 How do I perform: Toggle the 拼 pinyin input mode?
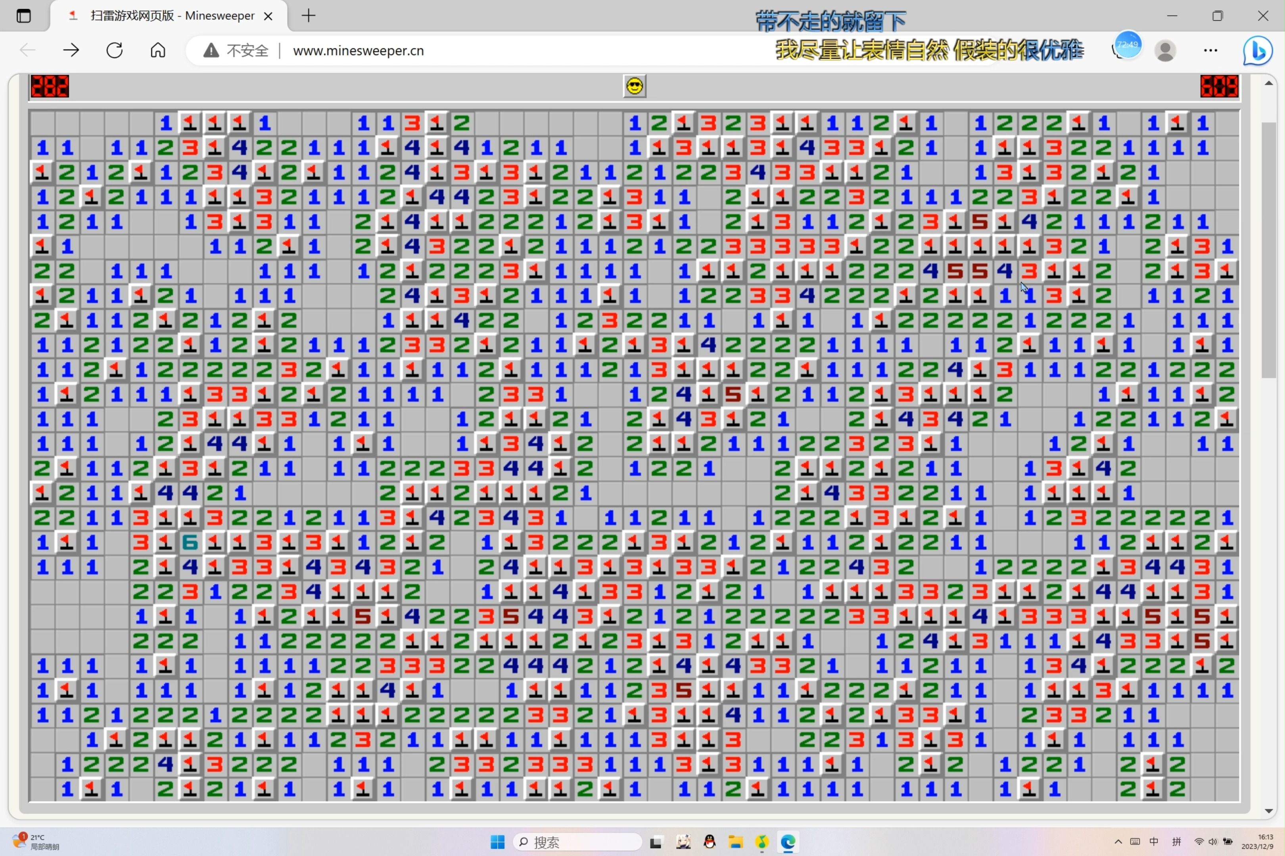tap(1176, 841)
